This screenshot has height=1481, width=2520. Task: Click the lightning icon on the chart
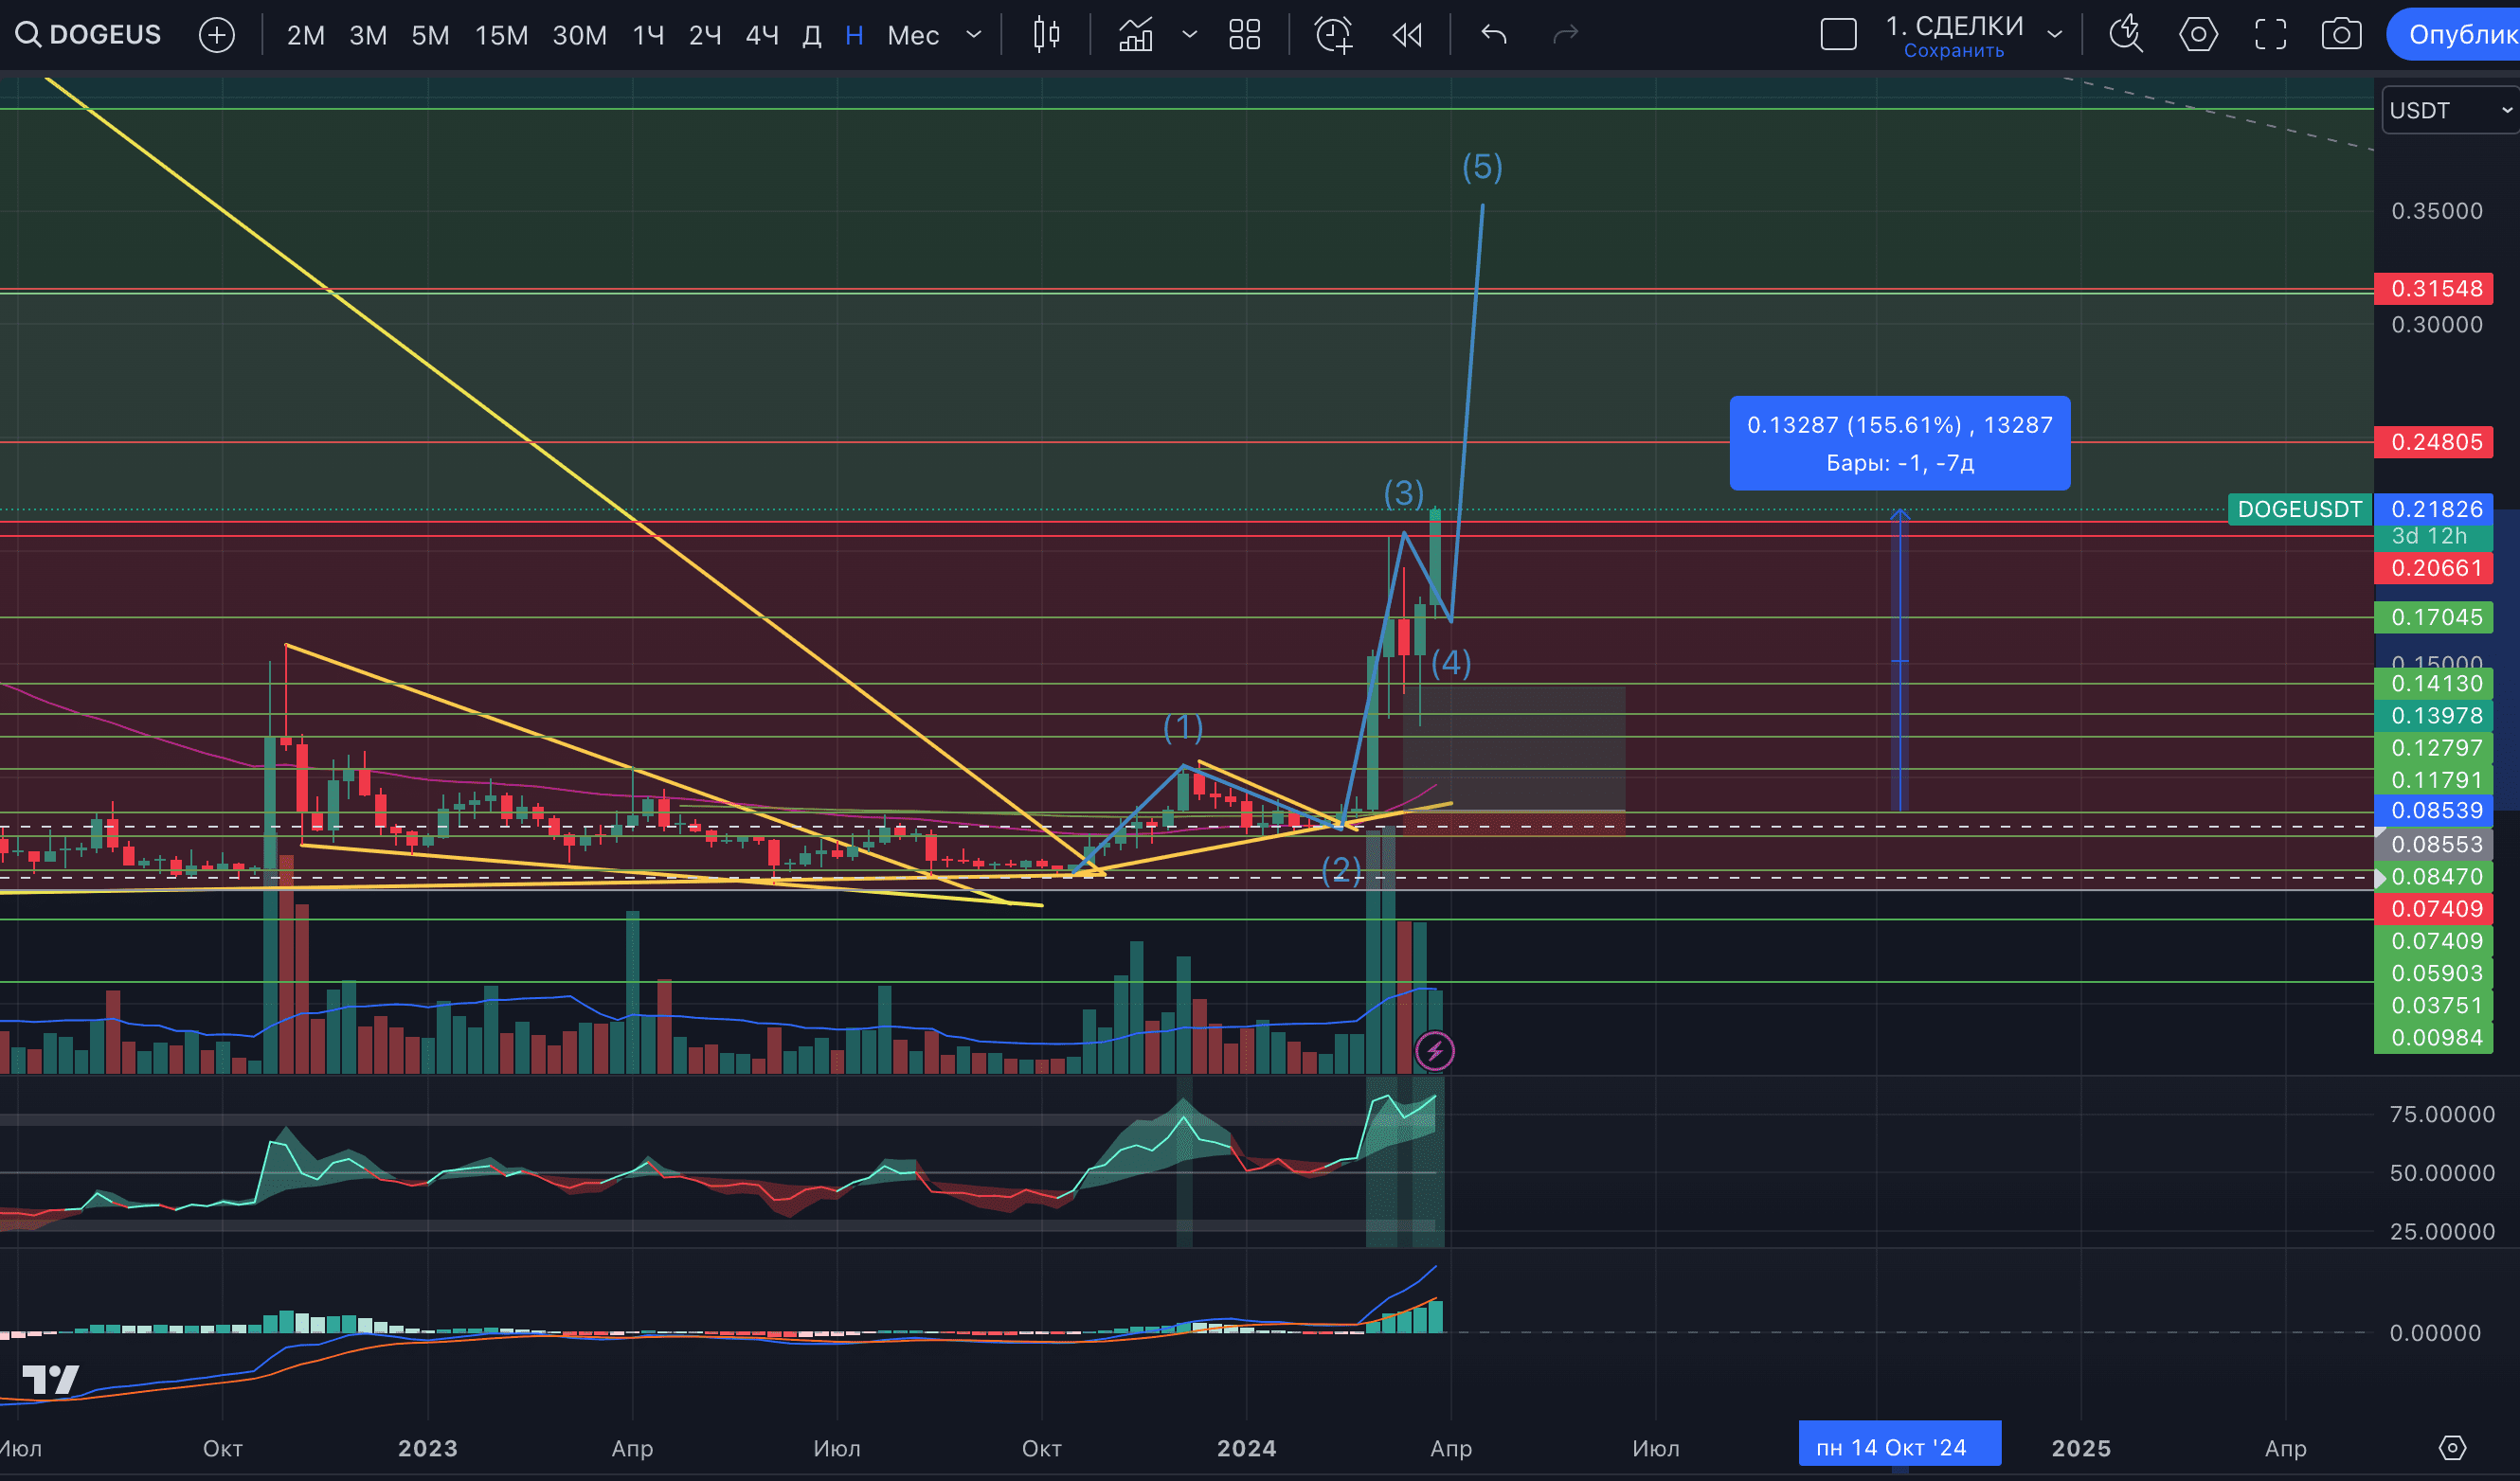point(1437,1050)
